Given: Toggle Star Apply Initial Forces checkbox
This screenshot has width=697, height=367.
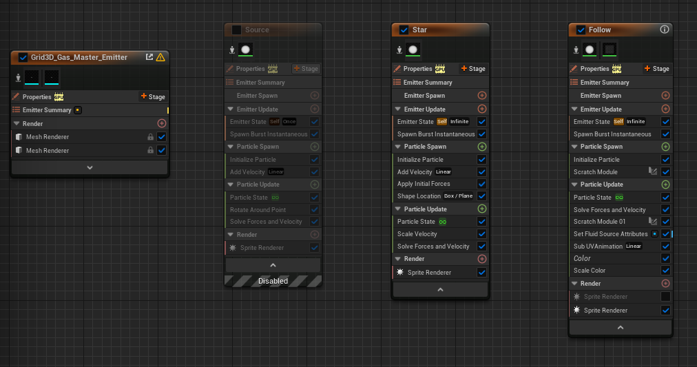Looking at the screenshot, I should pos(481,184).
